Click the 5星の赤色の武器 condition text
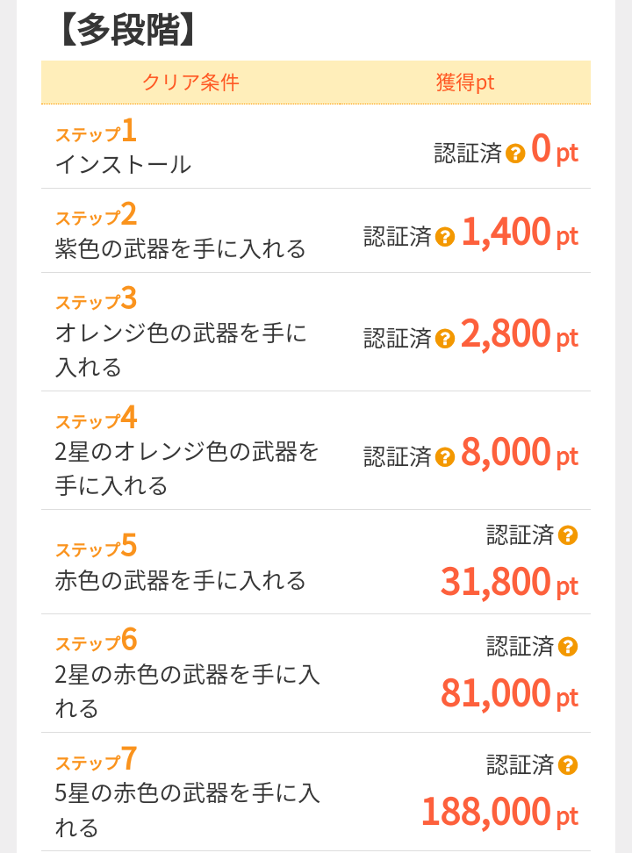The image size is (632, 853). [187, 810]
